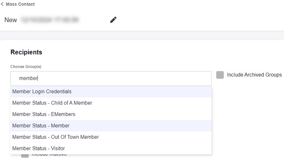Viewport: 284px width, 159px height.
Task: Pick the Member Status - EMembers option
Action: (x=44, y=114)
